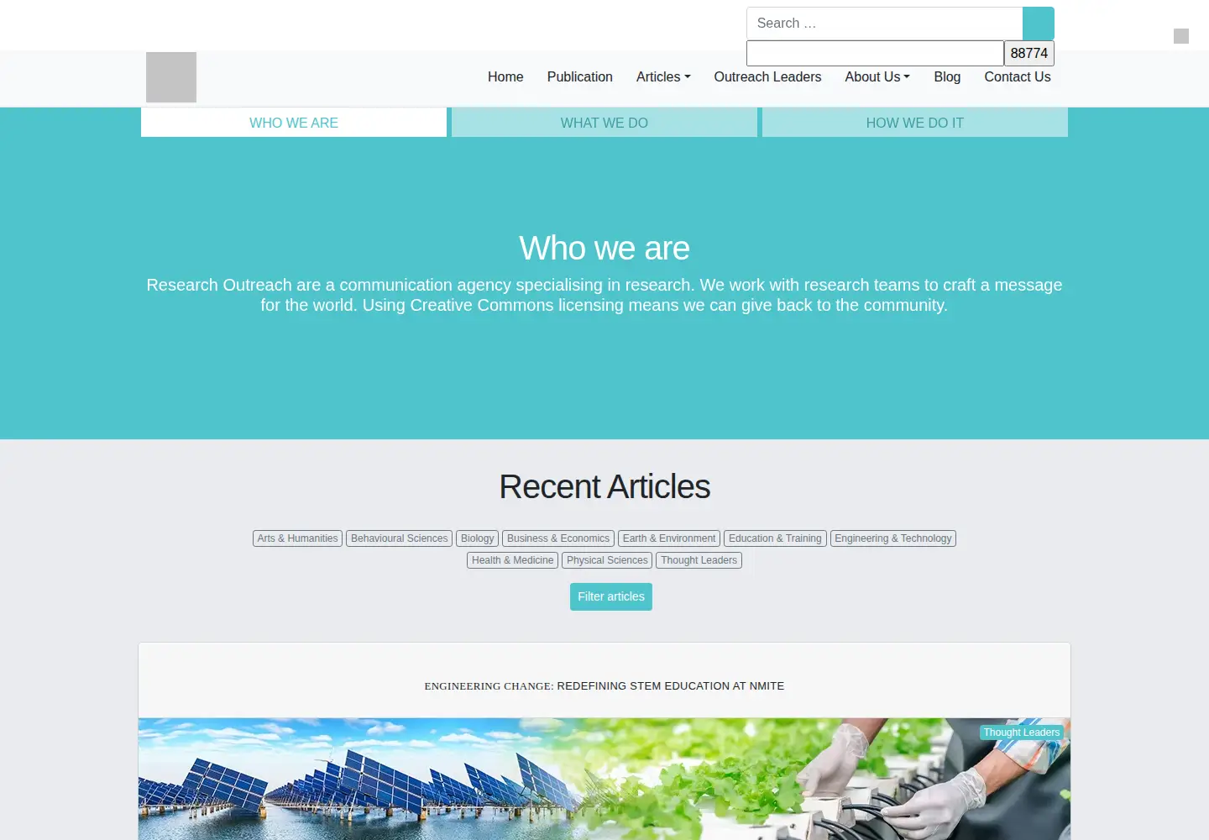
Task: Toggle the Behavioural Sciences filter tag
Action: click(400, 538)
